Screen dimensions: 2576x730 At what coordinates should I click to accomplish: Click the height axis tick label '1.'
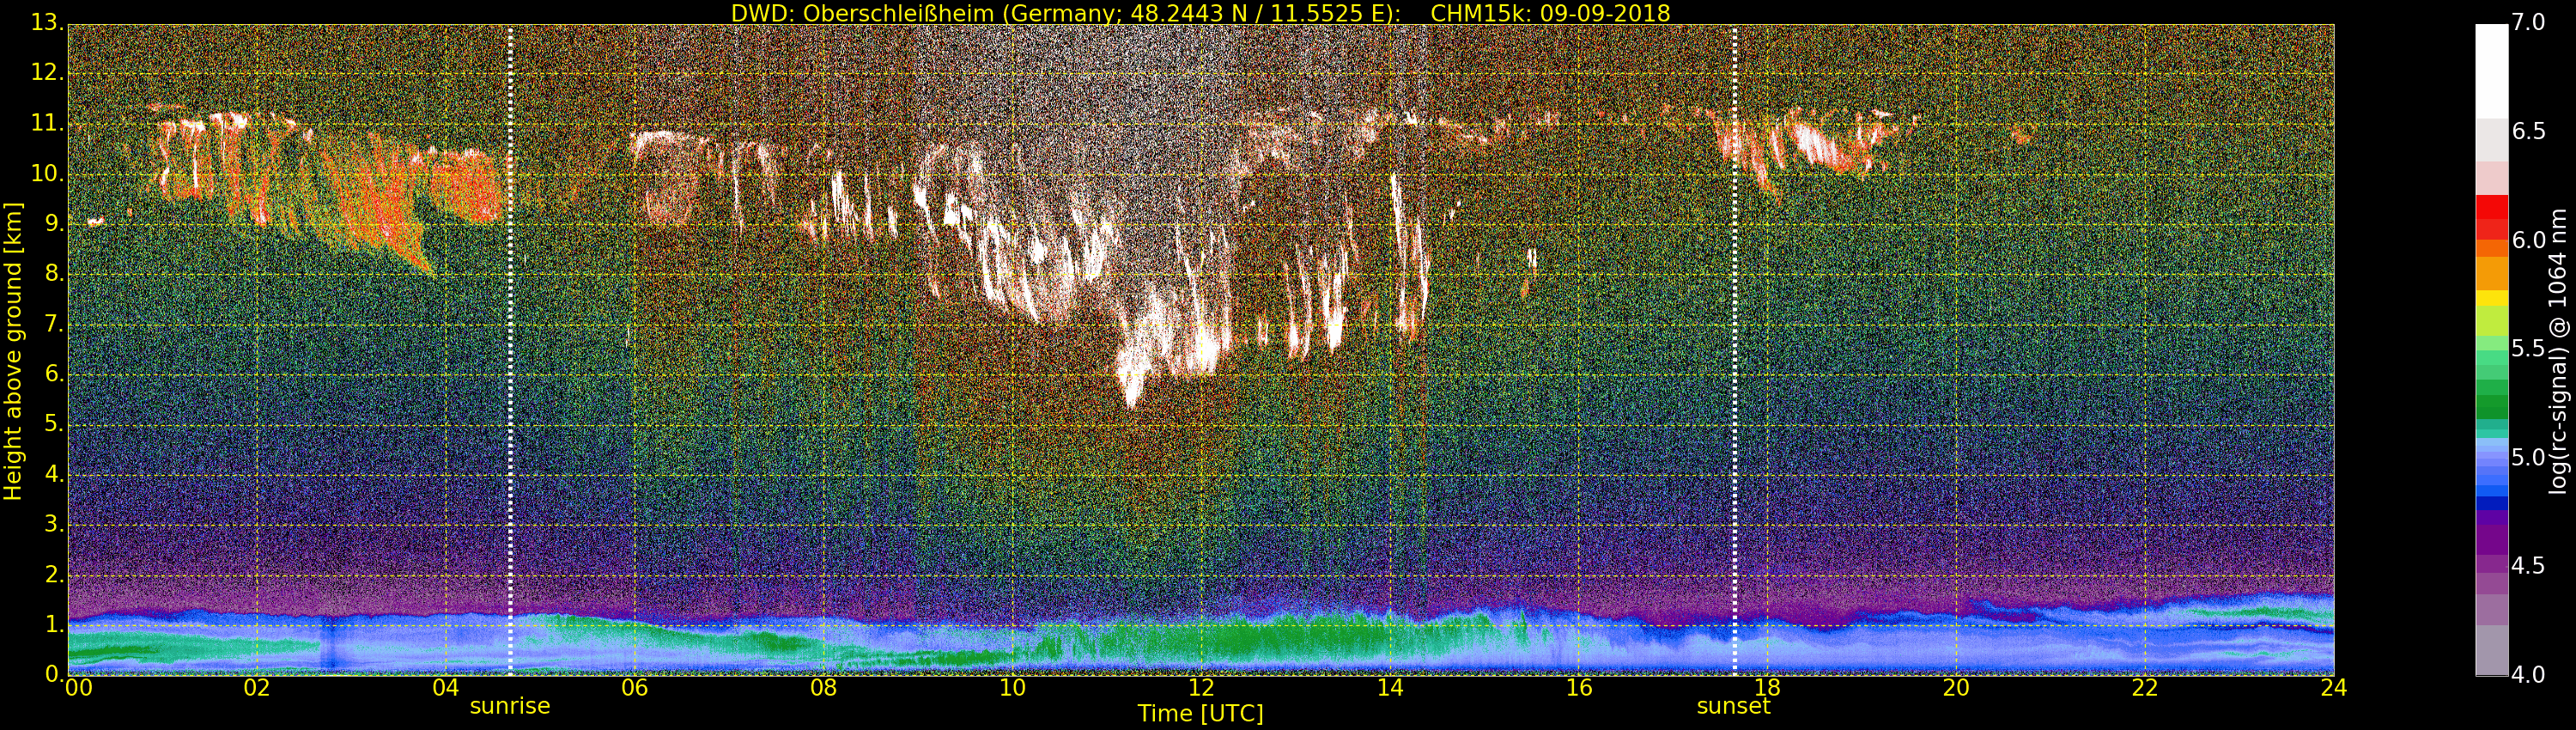[x=53, y=624]
